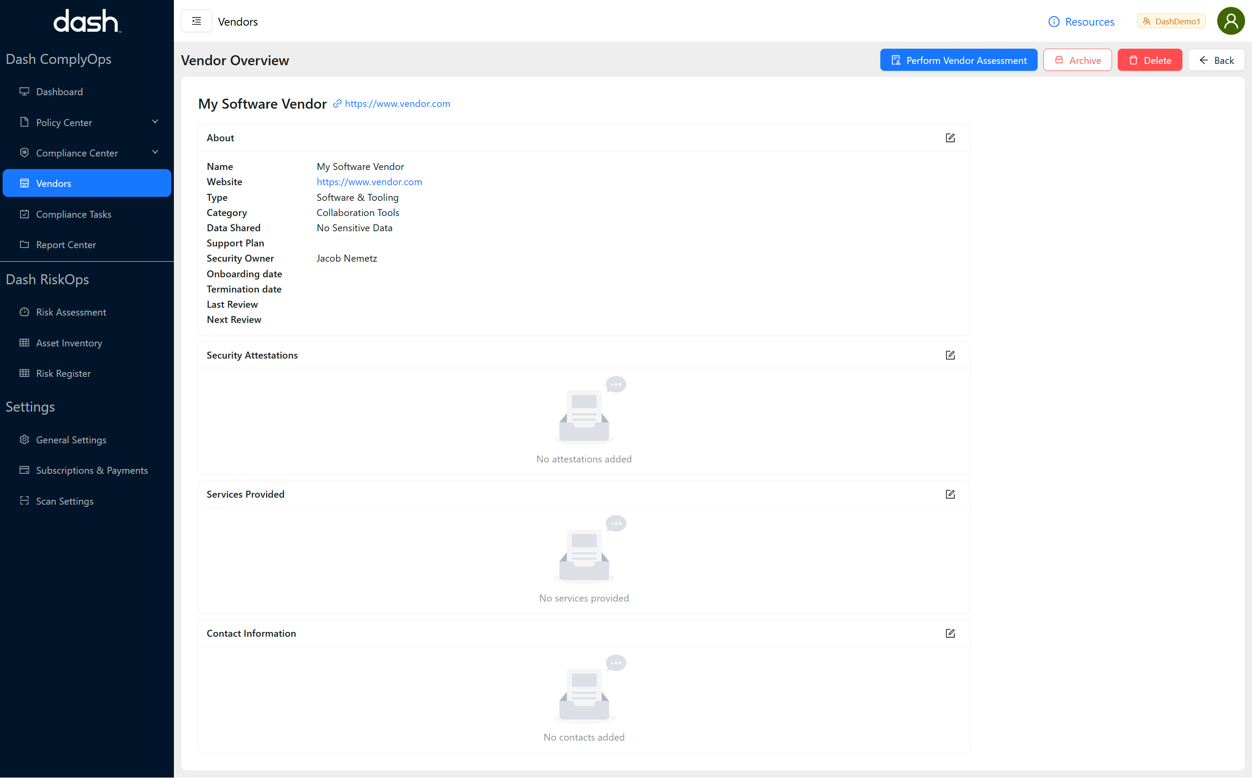The height and width of the screenshot is (778, 1252).
Task: Navigate to Scan Settings
Action: 65,501
